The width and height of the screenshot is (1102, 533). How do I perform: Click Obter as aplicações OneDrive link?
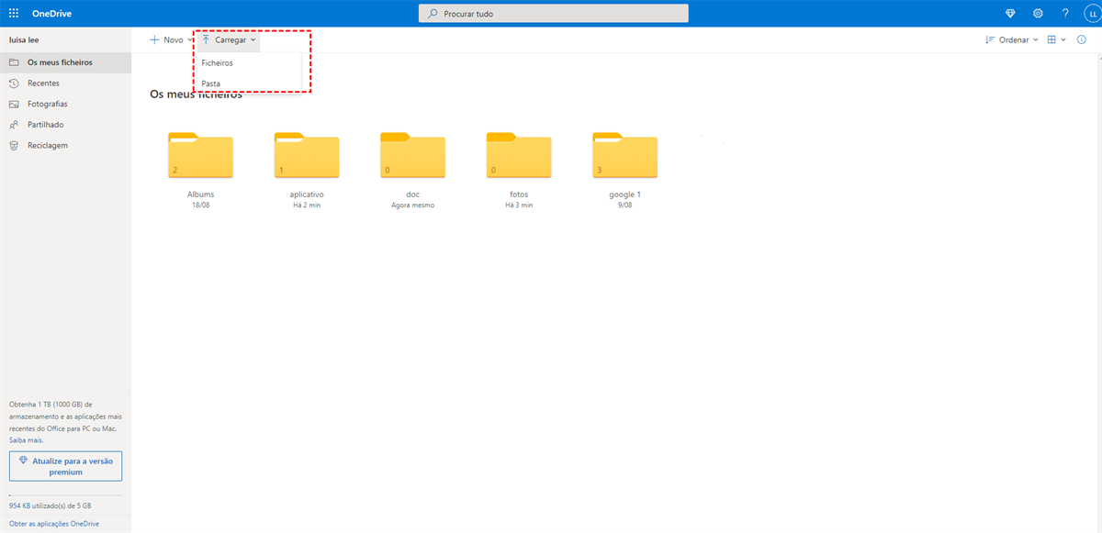pos(54,524)
